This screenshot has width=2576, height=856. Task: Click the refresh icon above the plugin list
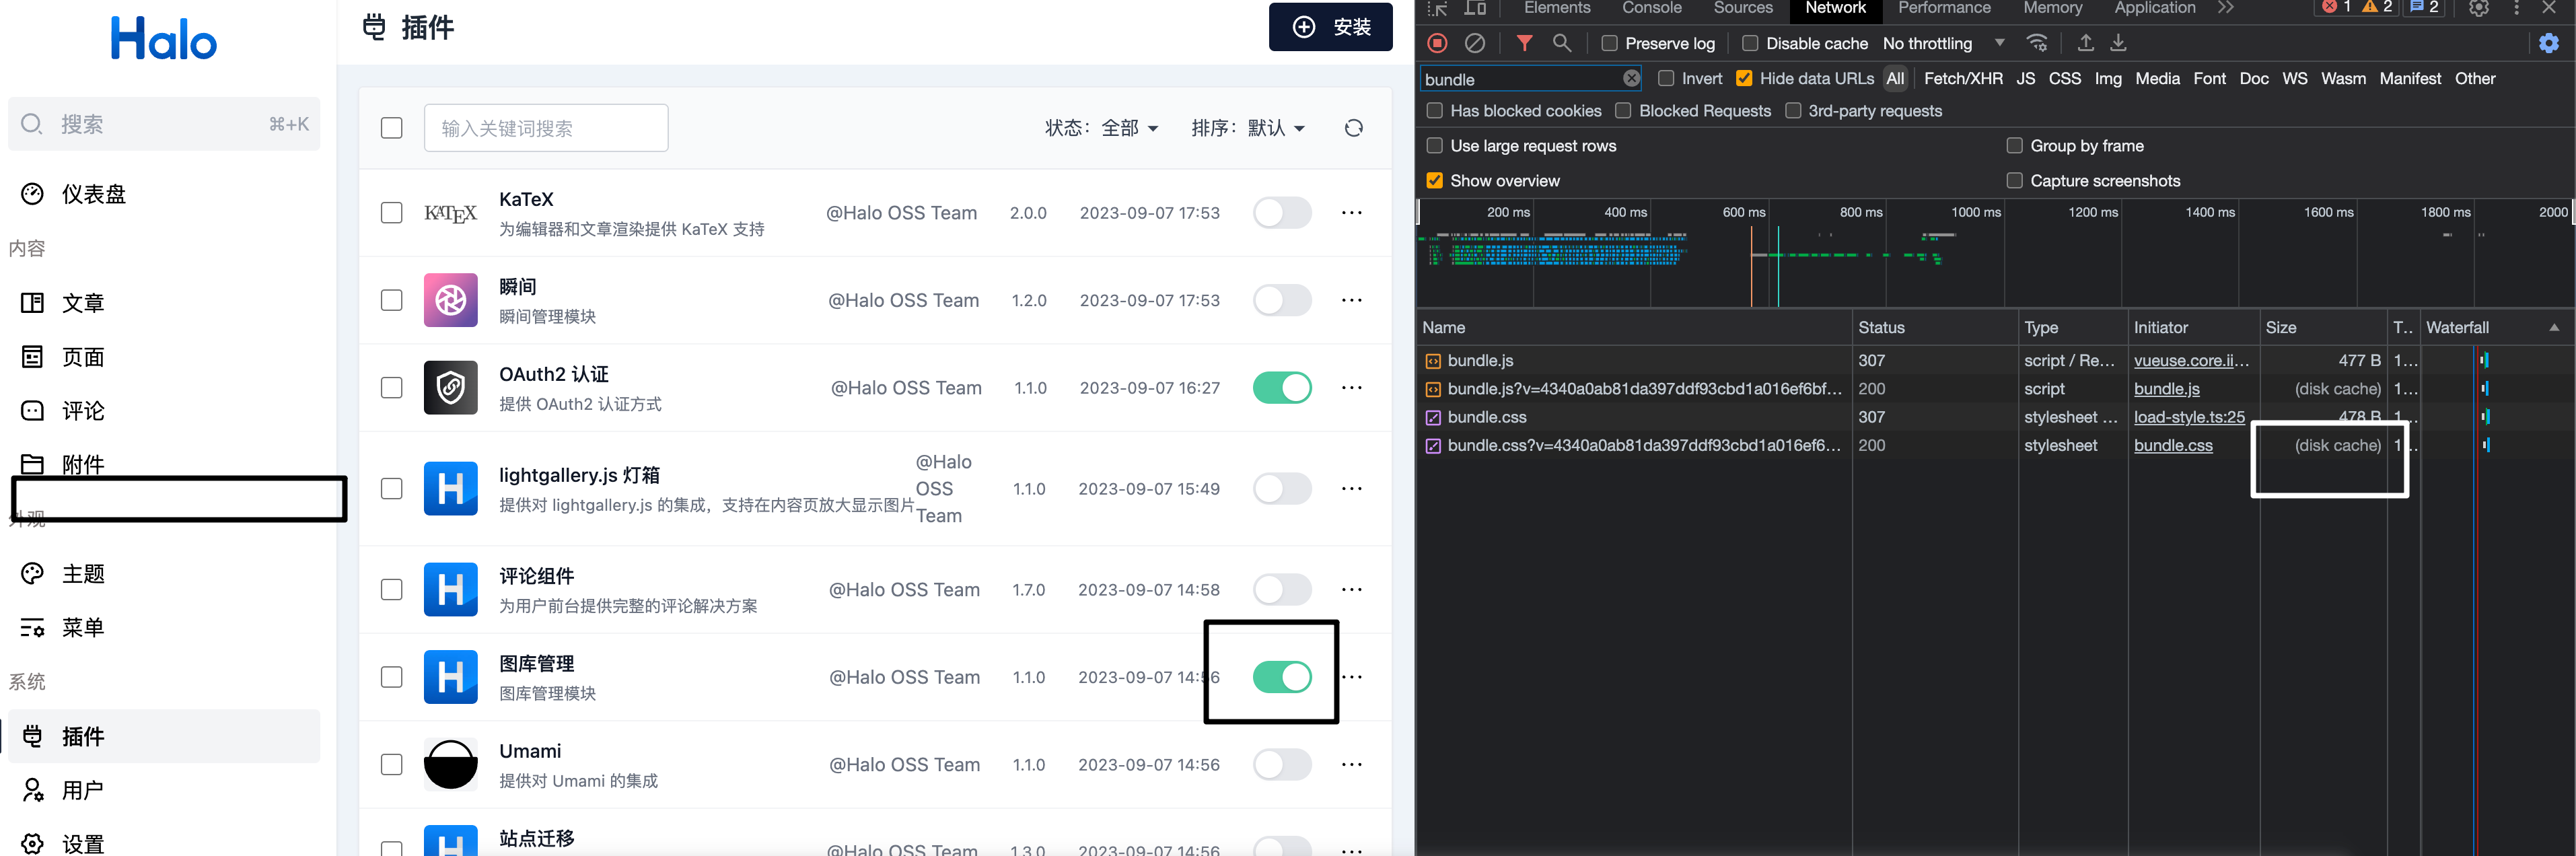1353,128
